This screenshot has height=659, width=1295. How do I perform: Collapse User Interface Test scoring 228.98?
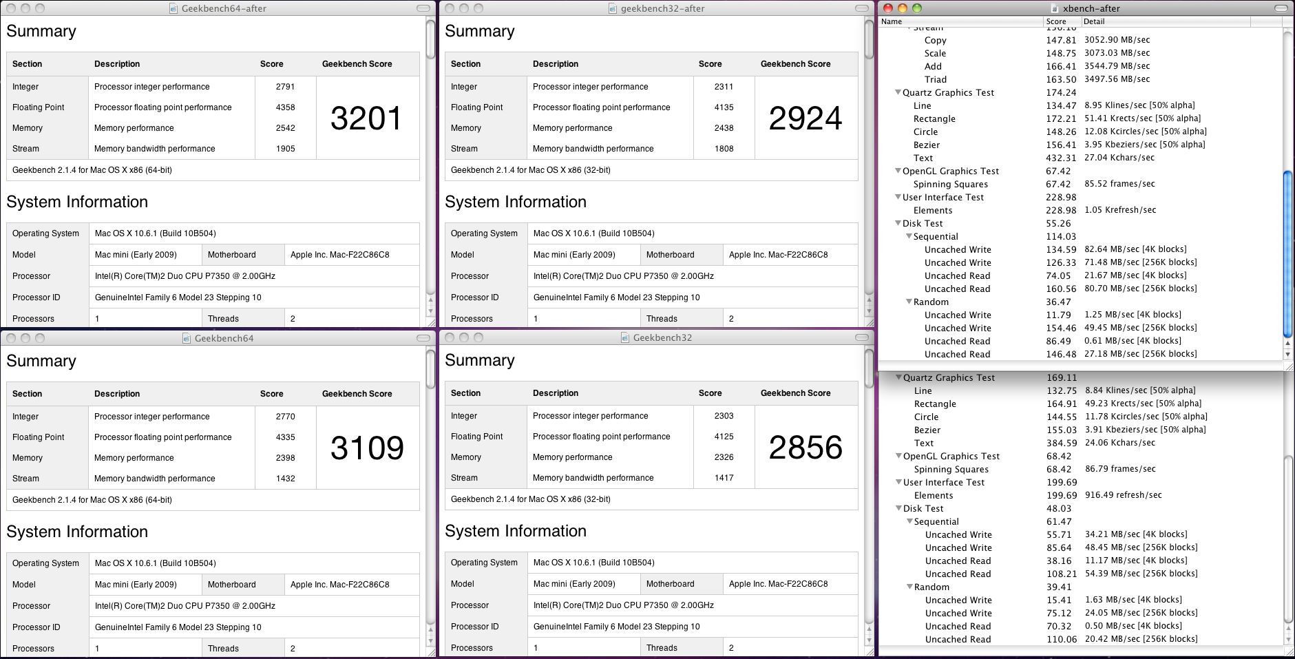898,197
